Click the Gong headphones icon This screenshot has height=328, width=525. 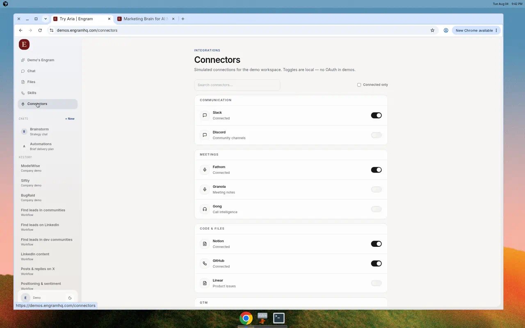(x=205, y=209)
